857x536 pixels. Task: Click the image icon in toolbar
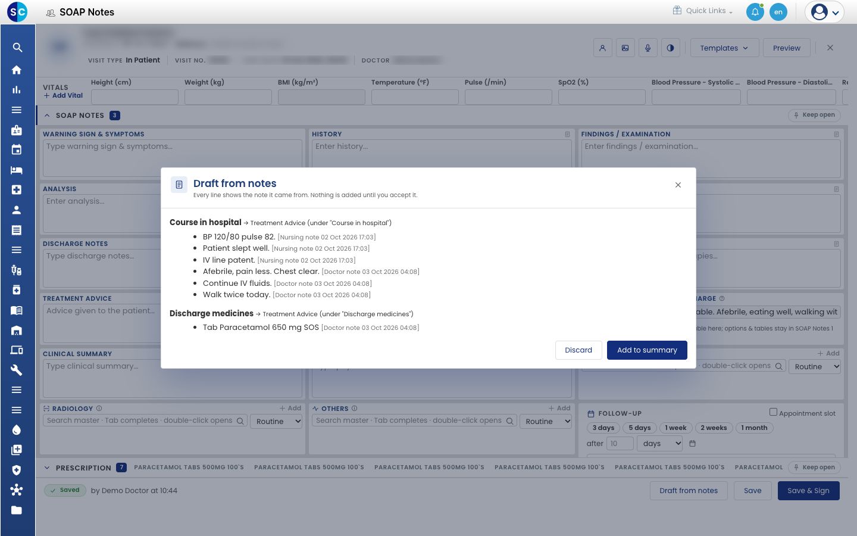pyautogui.click(x=625, y=48)
